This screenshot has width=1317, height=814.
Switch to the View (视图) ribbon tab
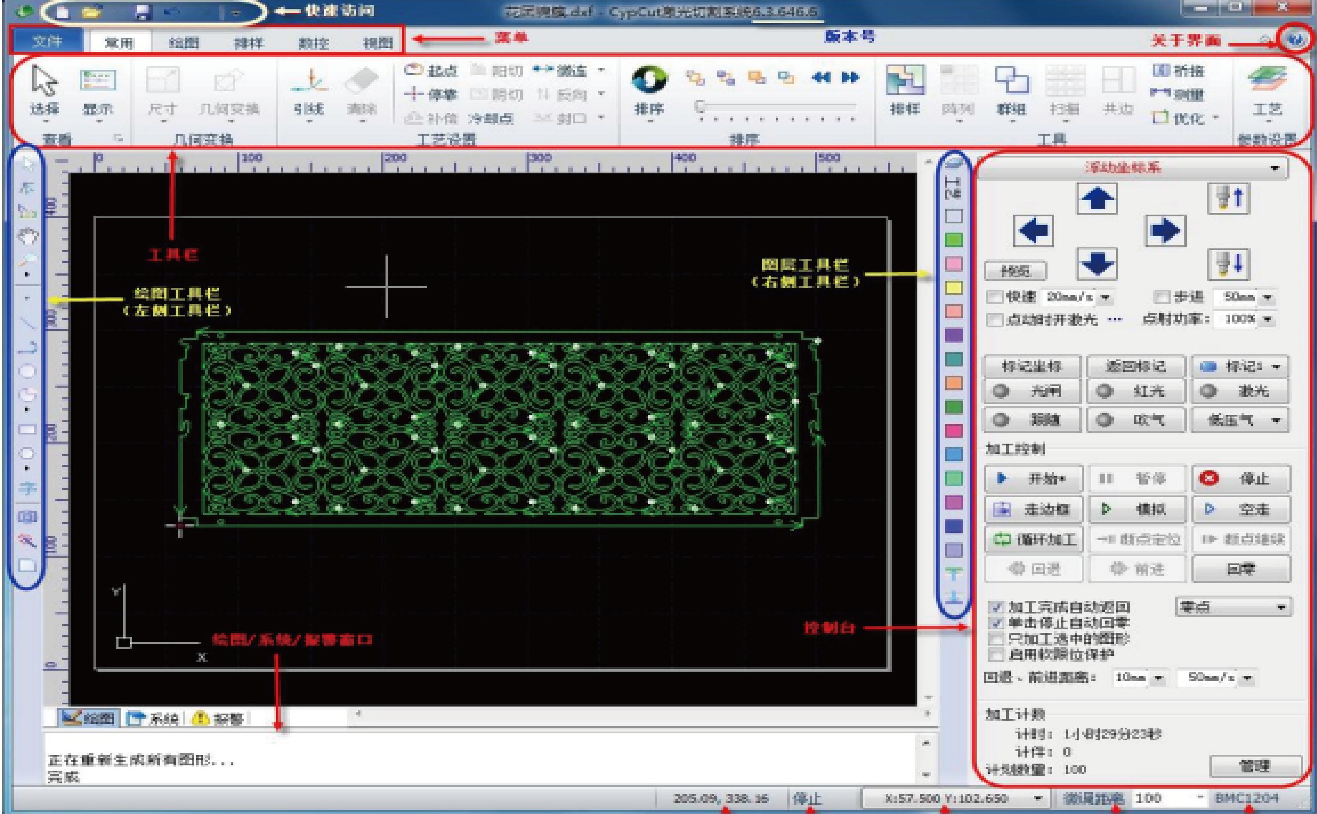click(378, 42)
